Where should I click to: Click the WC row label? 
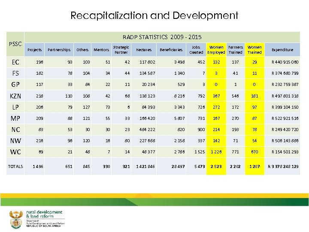[x=15, y=152]
